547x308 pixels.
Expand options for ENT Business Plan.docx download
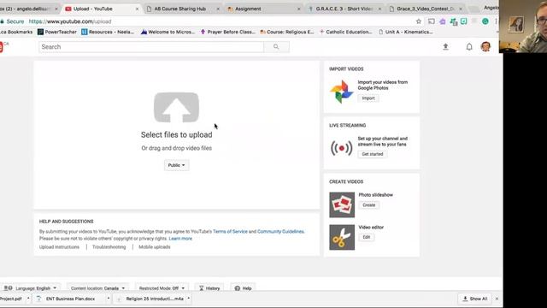coord(109,299)
